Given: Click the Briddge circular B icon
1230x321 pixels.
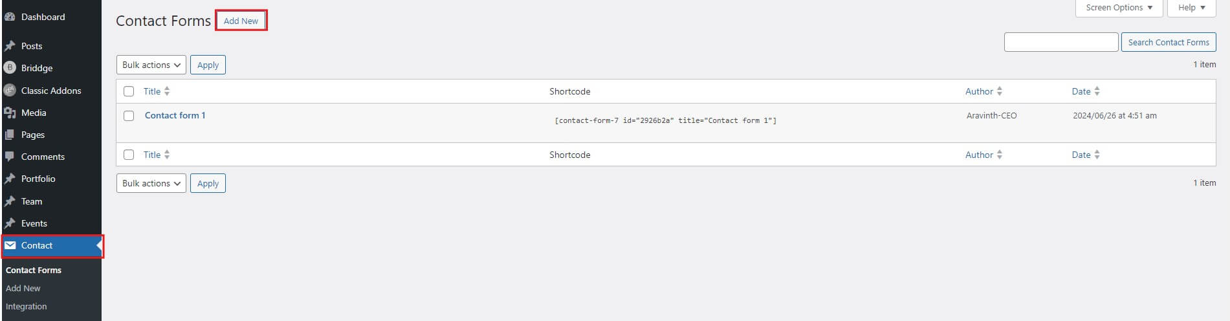Looking at the screenshot, I should [10, 68].
